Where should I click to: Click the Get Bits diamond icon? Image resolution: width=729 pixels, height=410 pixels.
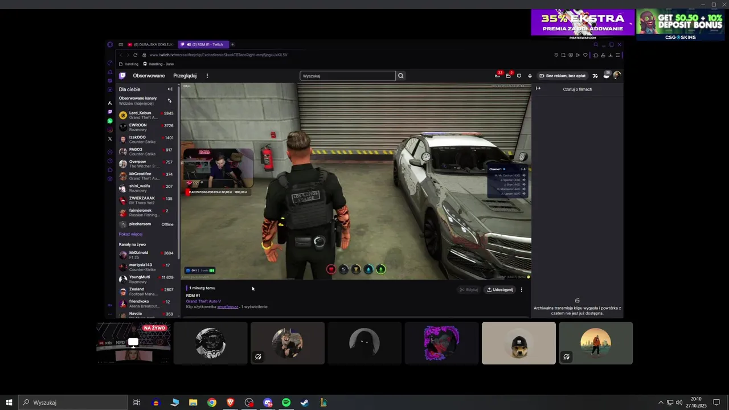530,76
